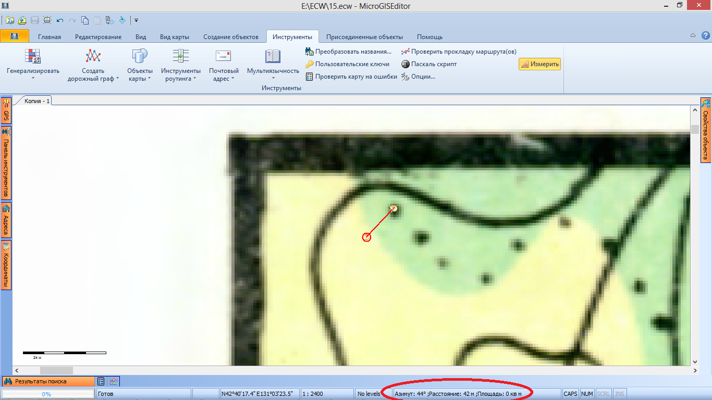This screenshot has height=400, width=712.
Task: Open the Вид карты ribbon tab
Action: pyautogui.click(x=174, y=37)
